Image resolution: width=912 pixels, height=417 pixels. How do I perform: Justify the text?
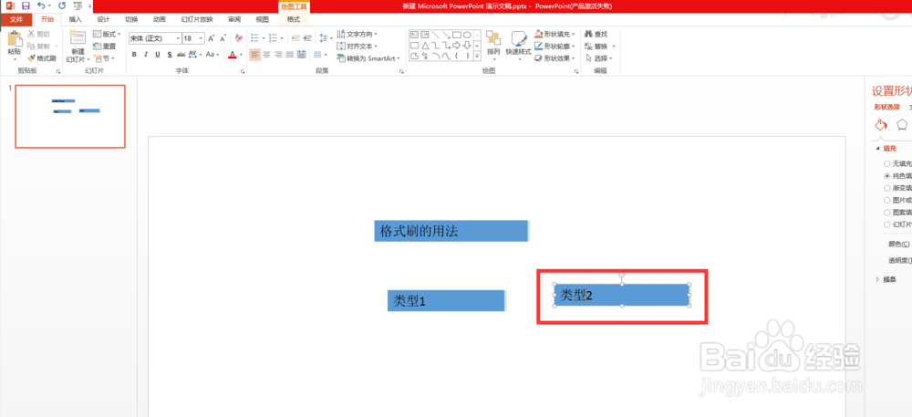pyautogui.click(x=290, y=55)
